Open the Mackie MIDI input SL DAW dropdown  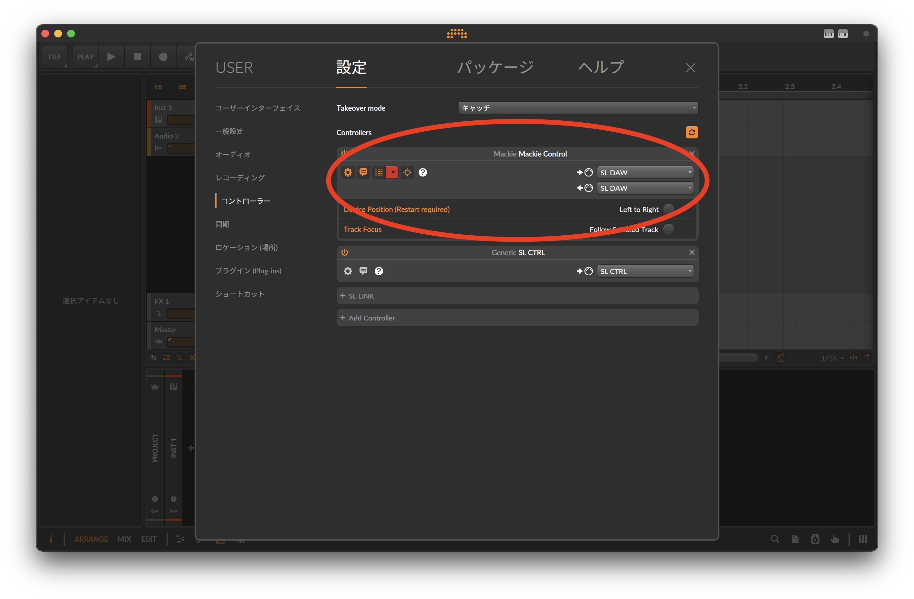(645, 172)
